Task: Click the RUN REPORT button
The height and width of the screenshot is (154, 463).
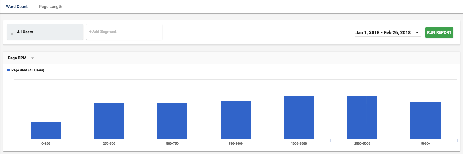Action: point(439,32)
